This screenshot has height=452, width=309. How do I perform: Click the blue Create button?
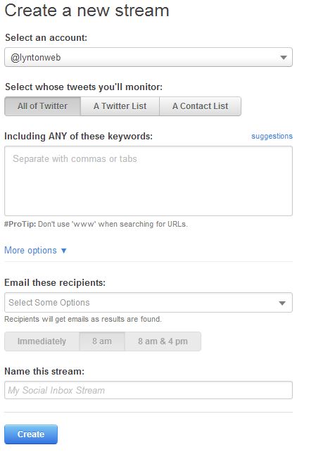31,434
